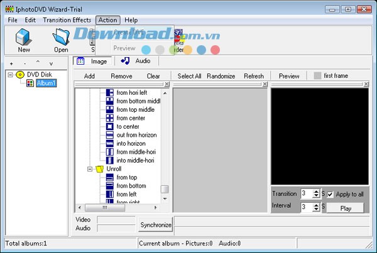Click the Image tab icon
The height and width of the screenshot is (253, 377).
[x=80, y=61]
